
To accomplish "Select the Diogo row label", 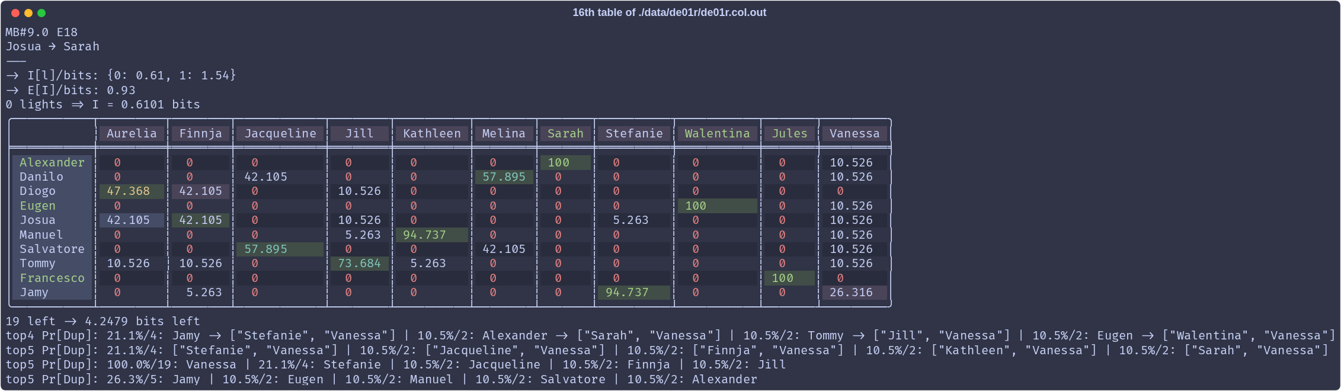I will 52,191.
